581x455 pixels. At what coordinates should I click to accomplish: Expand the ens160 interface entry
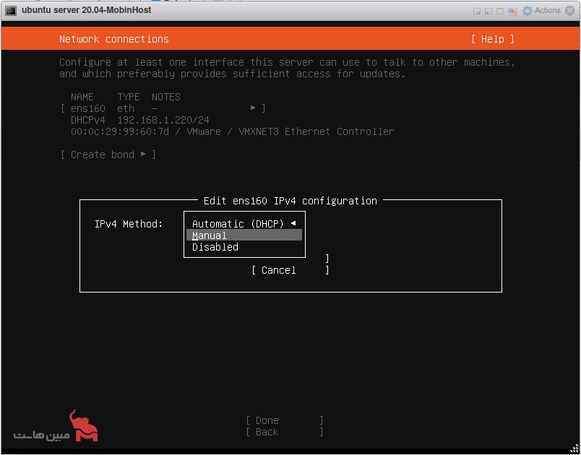click(163, 108)
